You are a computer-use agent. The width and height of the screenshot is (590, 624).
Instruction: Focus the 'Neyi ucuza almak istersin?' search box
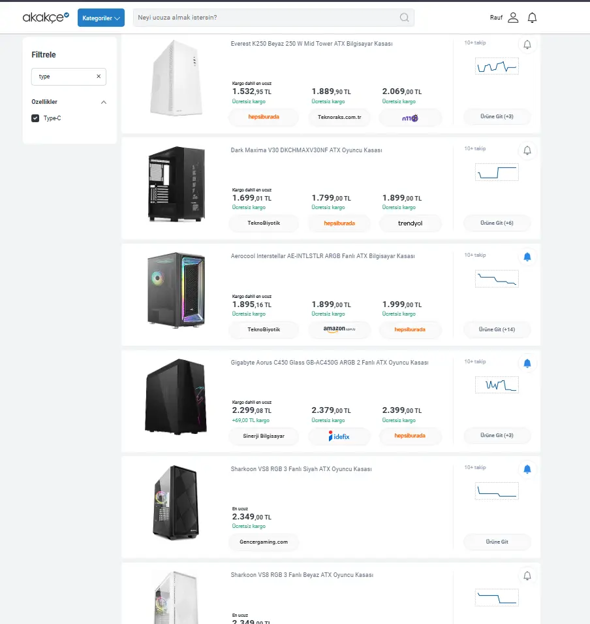point(273,18)
